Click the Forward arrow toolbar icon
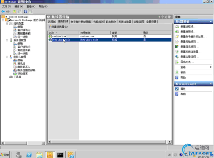The height and width of the screenshot is (158, 214). click(8, 12)
